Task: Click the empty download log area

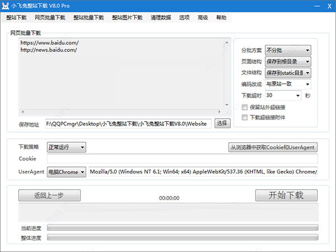Action: pyautogui.click(x=169, y=212)
